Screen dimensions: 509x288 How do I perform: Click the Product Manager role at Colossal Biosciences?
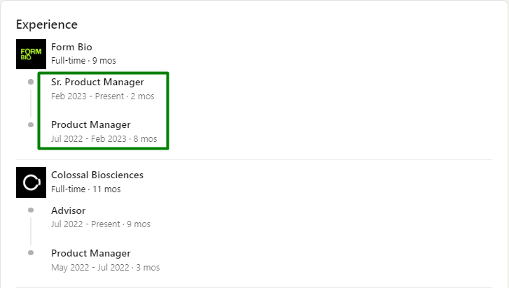click(91, 253)
